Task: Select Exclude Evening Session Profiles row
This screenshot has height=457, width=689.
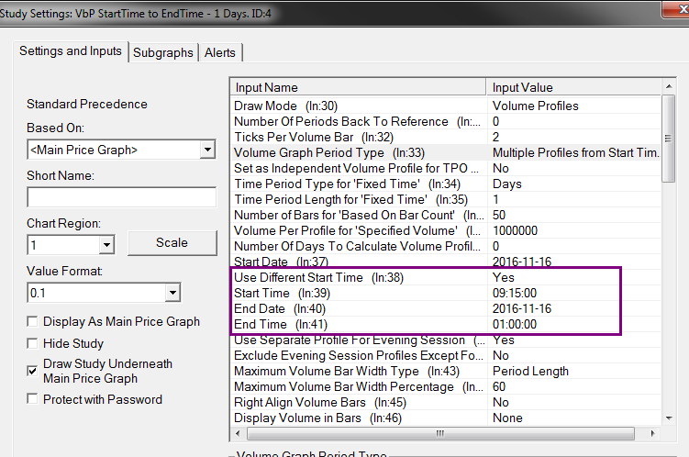Action: [446, 355]
